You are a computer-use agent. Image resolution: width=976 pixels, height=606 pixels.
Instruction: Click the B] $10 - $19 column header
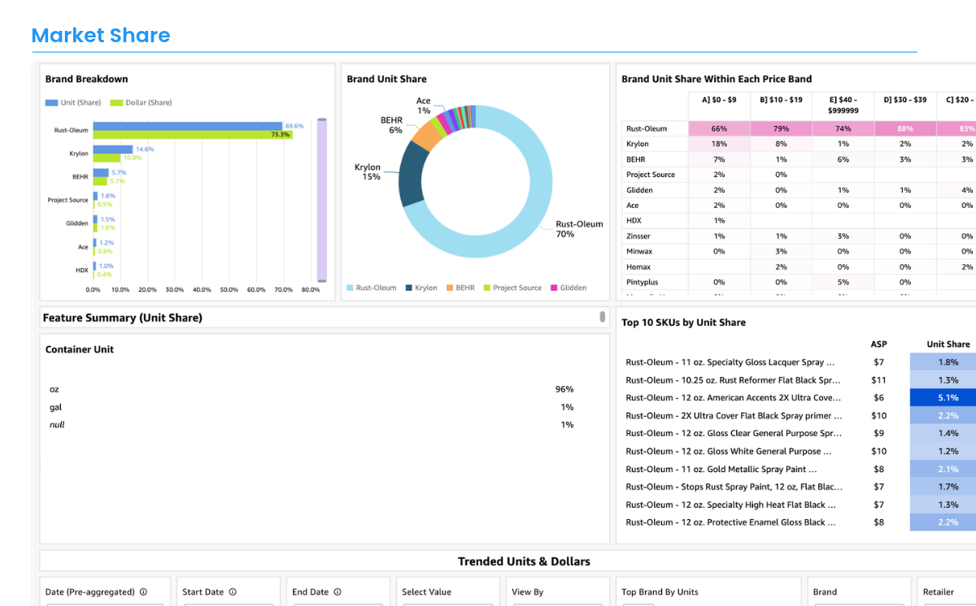[x=781, y=100]
